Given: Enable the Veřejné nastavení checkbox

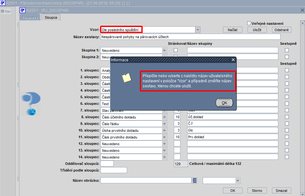Looking at the screenshot, I should 249,23.
